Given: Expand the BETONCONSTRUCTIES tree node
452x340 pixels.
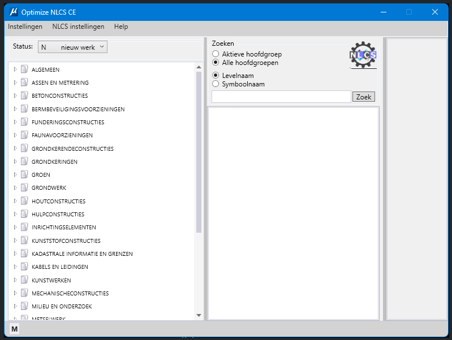Looking at the screenshot, I should [15, 95].
